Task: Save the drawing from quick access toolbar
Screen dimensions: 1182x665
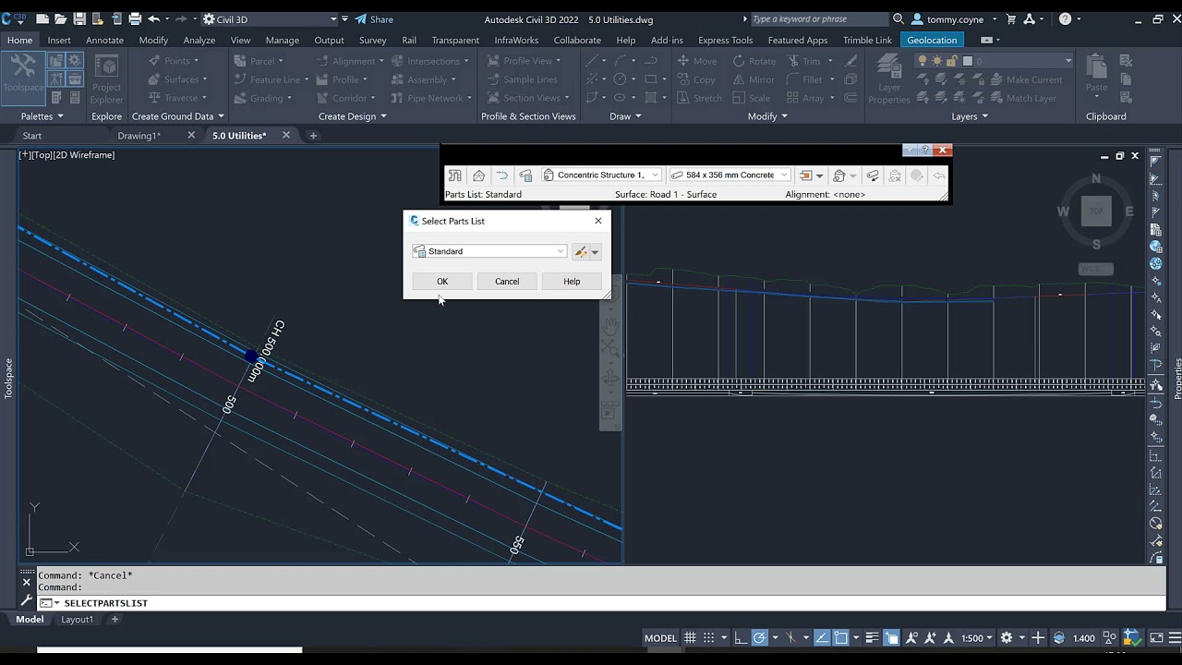Action: tap(78, 19)
